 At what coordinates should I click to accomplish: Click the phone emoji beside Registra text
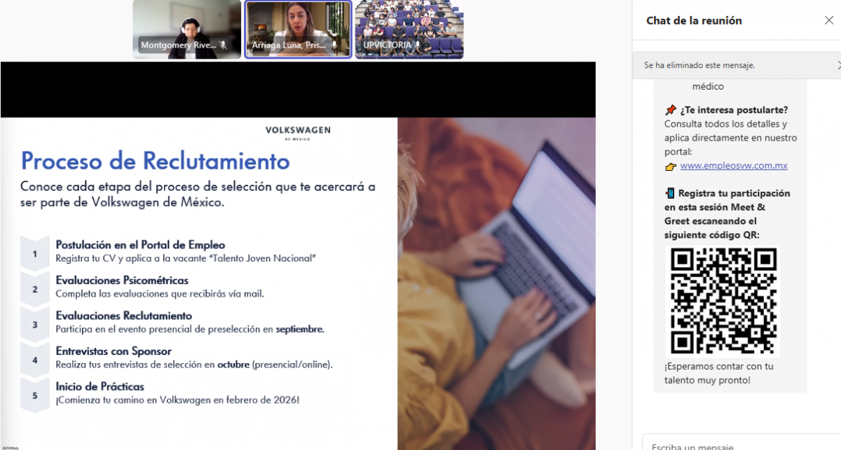670,193
